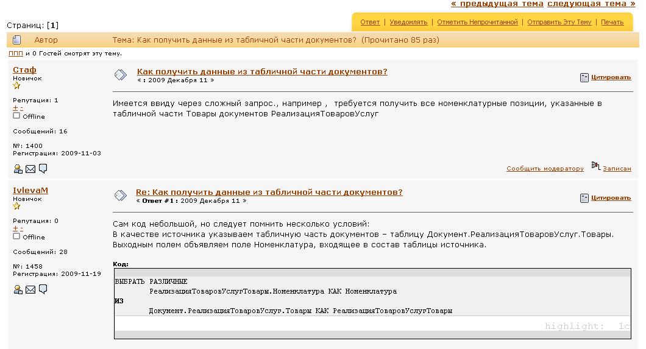This screenshot has width=646, height=349.
Task: Click the post icon beside the Re: reply title
Action: pos(120,196)
